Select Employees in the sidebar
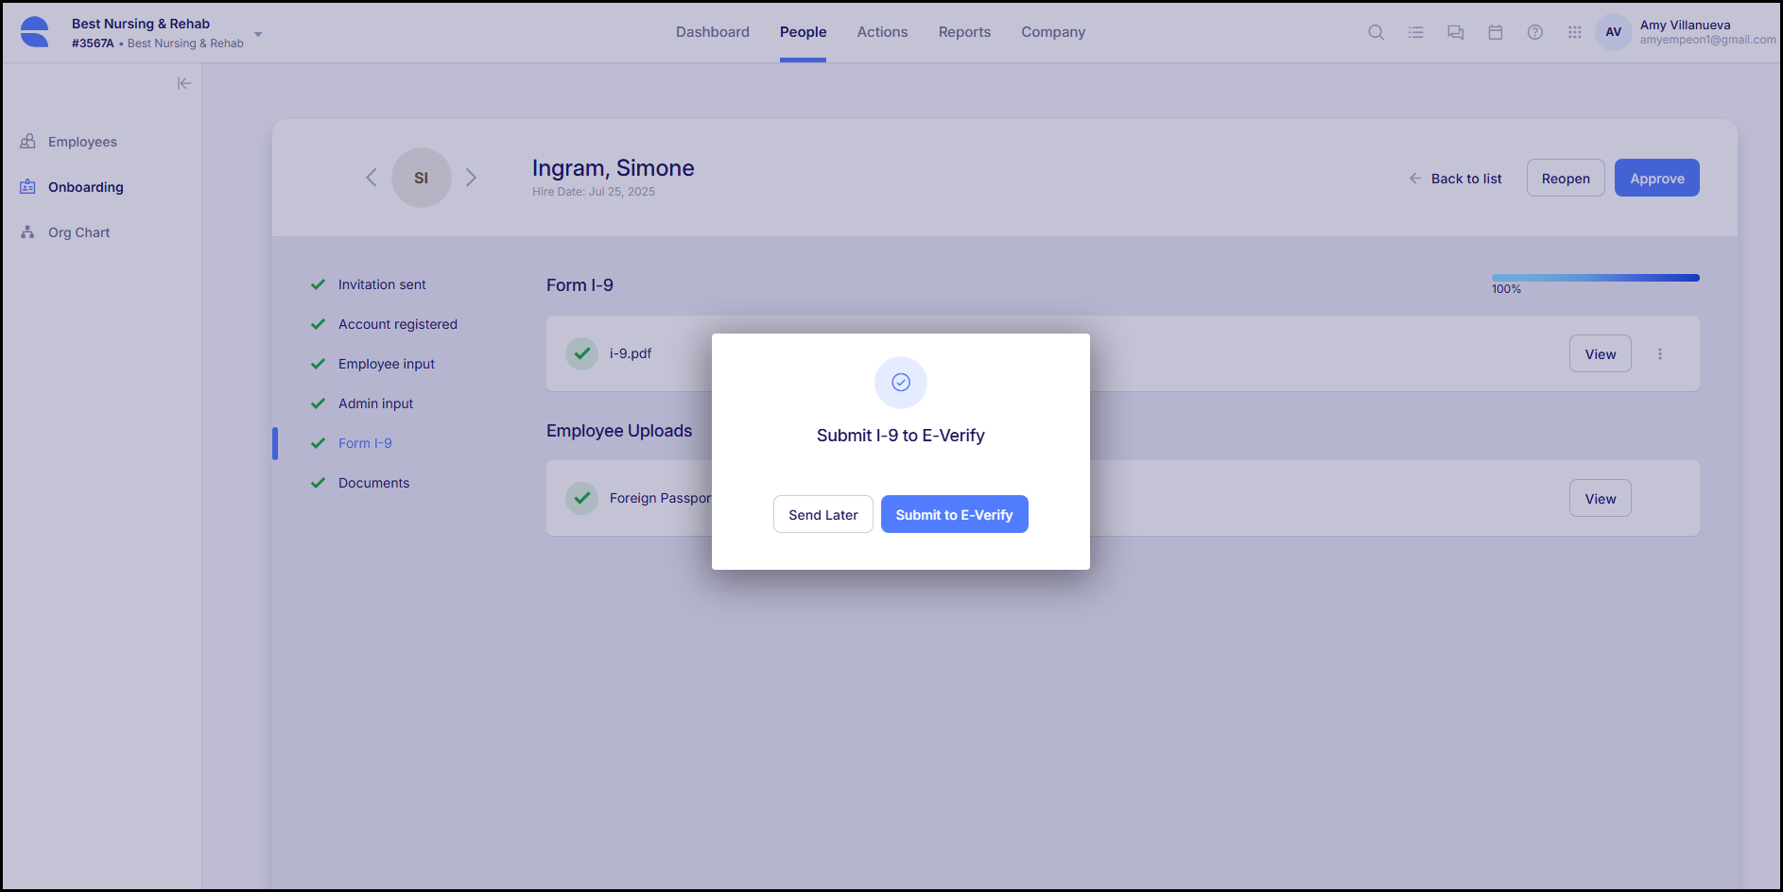 pos(82,141)
